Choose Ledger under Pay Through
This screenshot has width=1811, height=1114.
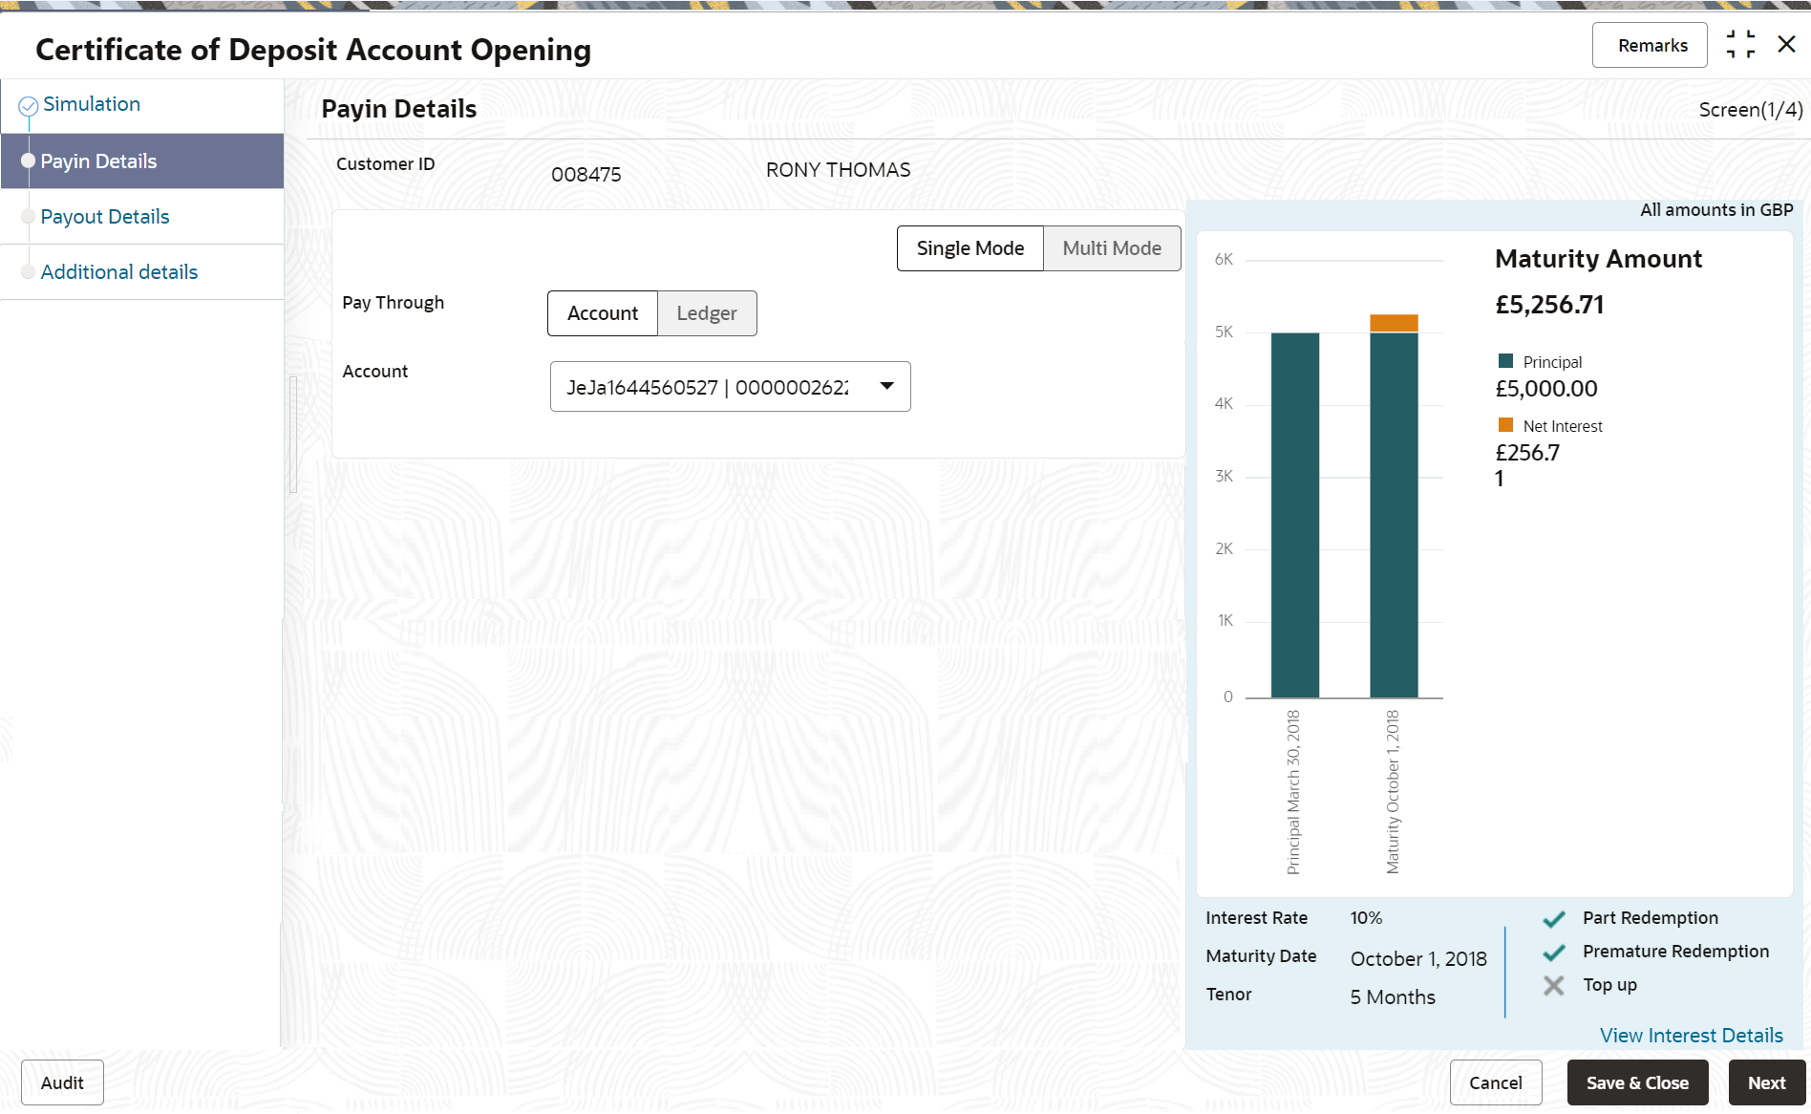point(707,313)
